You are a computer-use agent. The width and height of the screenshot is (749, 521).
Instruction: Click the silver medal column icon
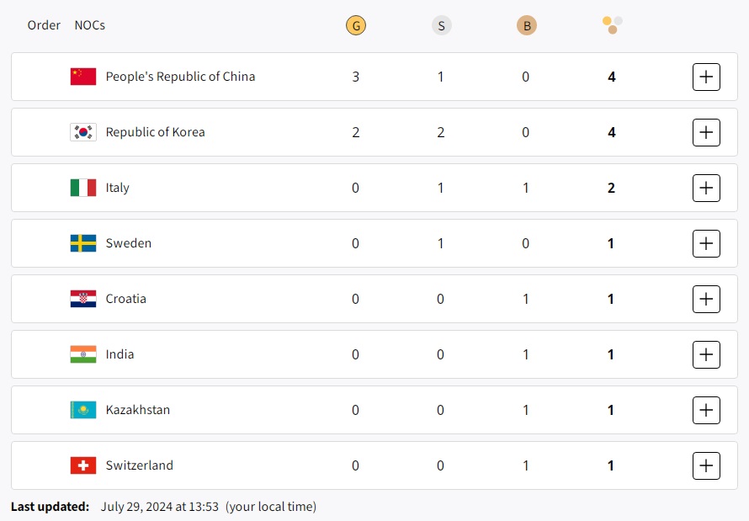[441, 25]
